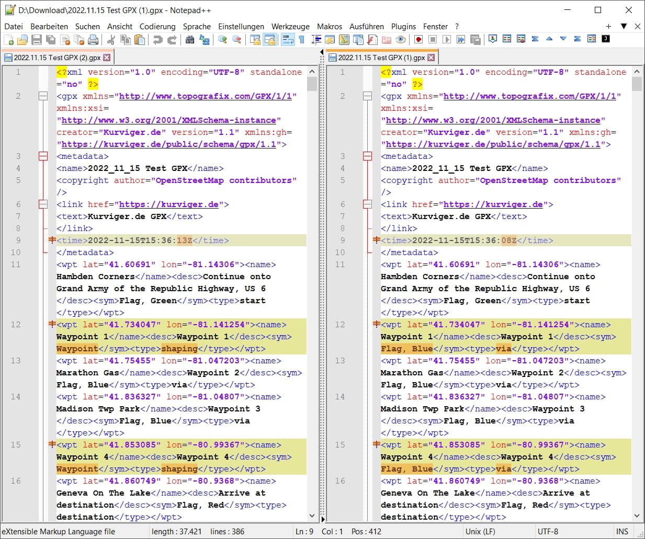Screen dimensions: 645x539
Task: Print the document using the printer icon
Action: [93, 40]
